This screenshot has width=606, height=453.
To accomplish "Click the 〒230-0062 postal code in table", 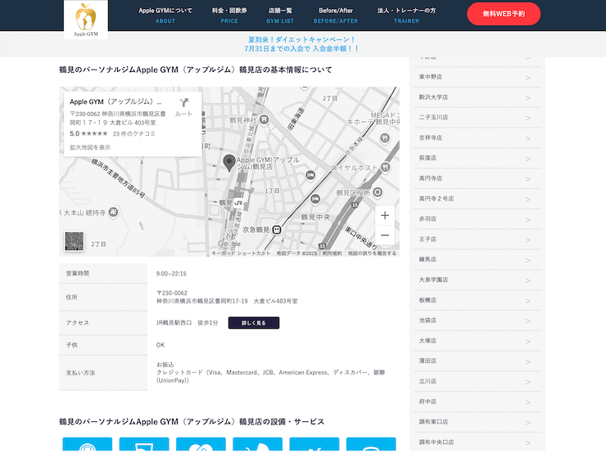I will pyautogui.click(x=172, y=293).
